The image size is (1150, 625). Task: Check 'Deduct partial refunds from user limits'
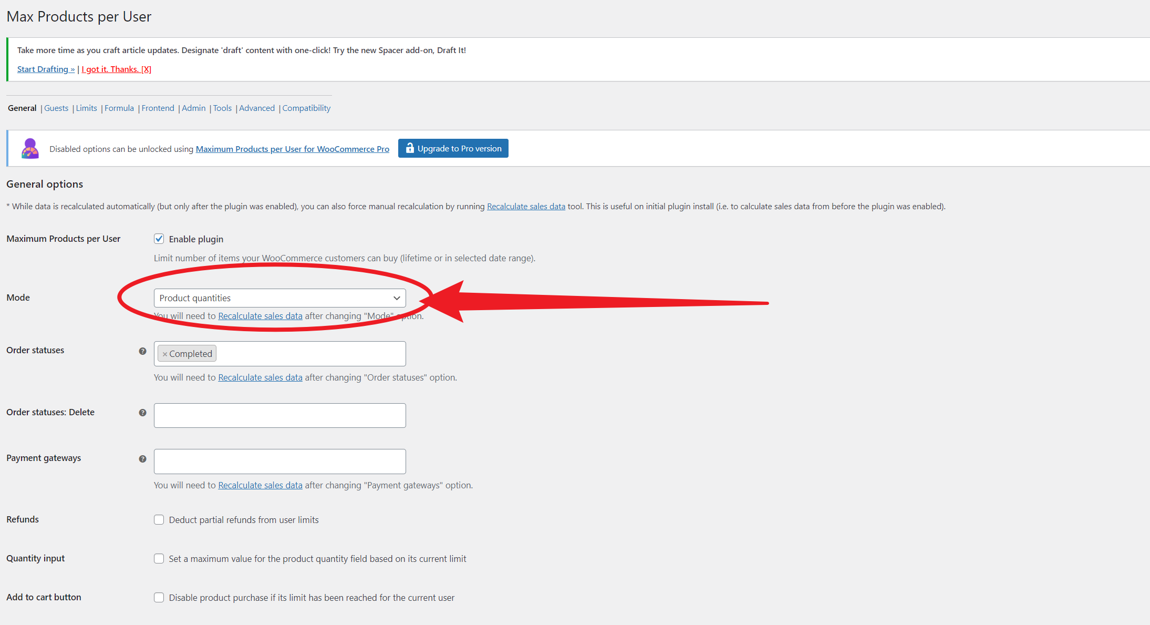point(159,519)
